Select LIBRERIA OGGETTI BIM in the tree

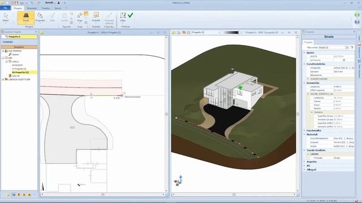coord(19,80)
